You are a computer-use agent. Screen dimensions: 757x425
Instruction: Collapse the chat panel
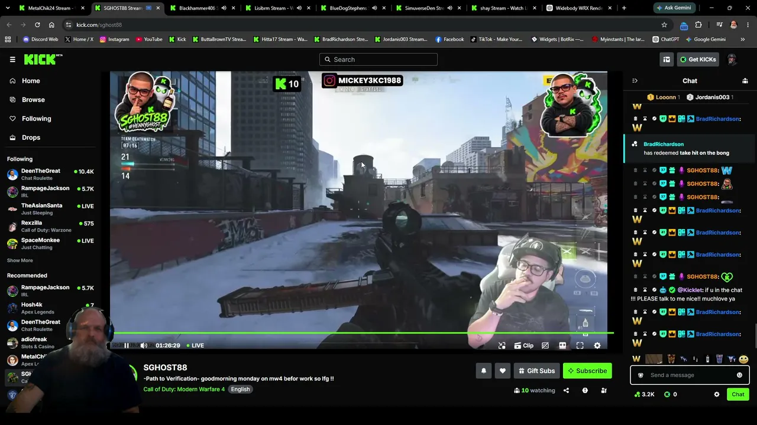[x=635, y=81]
